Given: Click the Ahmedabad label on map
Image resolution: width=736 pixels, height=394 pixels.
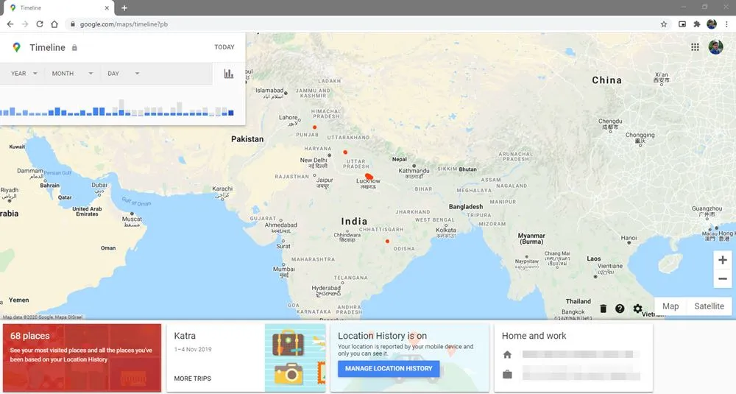Looking at the screenshot, I should pos(280,228).
